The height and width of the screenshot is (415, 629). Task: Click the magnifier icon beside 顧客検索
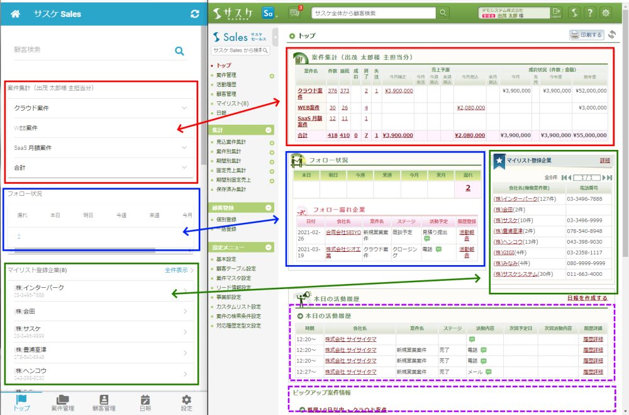pyautogui.click(x=179, y=51)
